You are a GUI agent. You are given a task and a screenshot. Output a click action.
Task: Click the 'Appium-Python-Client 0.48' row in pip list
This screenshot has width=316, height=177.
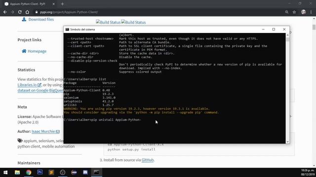(x=87, y=90)
